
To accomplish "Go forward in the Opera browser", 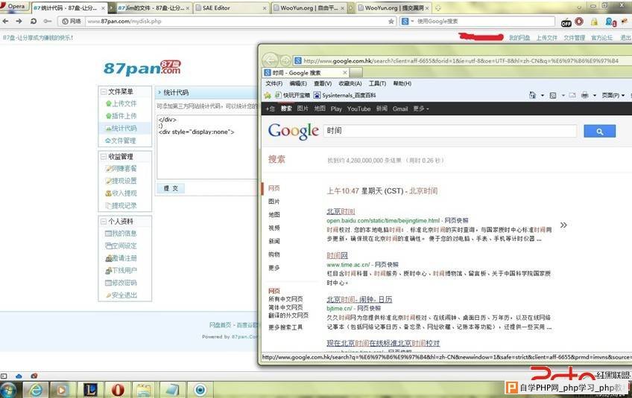I will point(19,21).
